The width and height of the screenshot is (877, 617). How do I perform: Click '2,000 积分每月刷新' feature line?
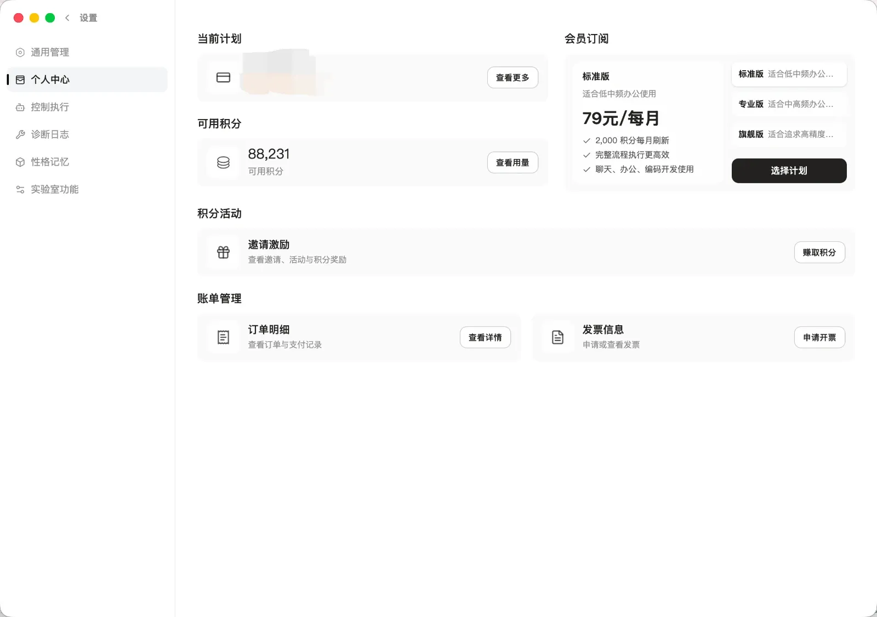point(632,140)
